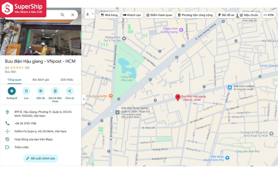278x174 pixels.
Task: Click MIA Beauty map label
Action: pos(270,41)
